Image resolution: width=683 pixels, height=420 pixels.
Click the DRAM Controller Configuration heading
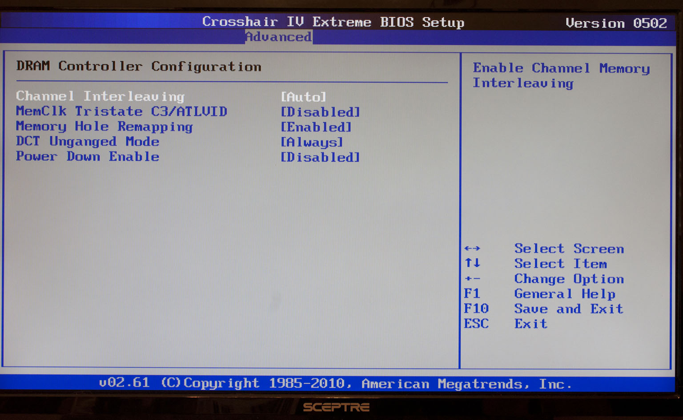click(139, 67)
